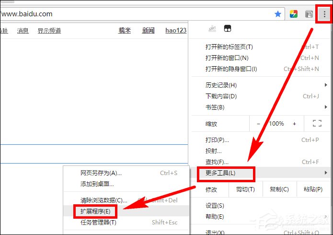
Task: Select 打印(P)... menu item
Action: tap(262, 140)
